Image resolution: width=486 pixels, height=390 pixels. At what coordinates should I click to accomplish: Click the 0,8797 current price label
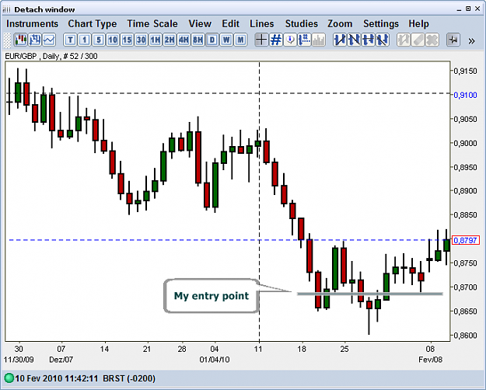(466, 240)
